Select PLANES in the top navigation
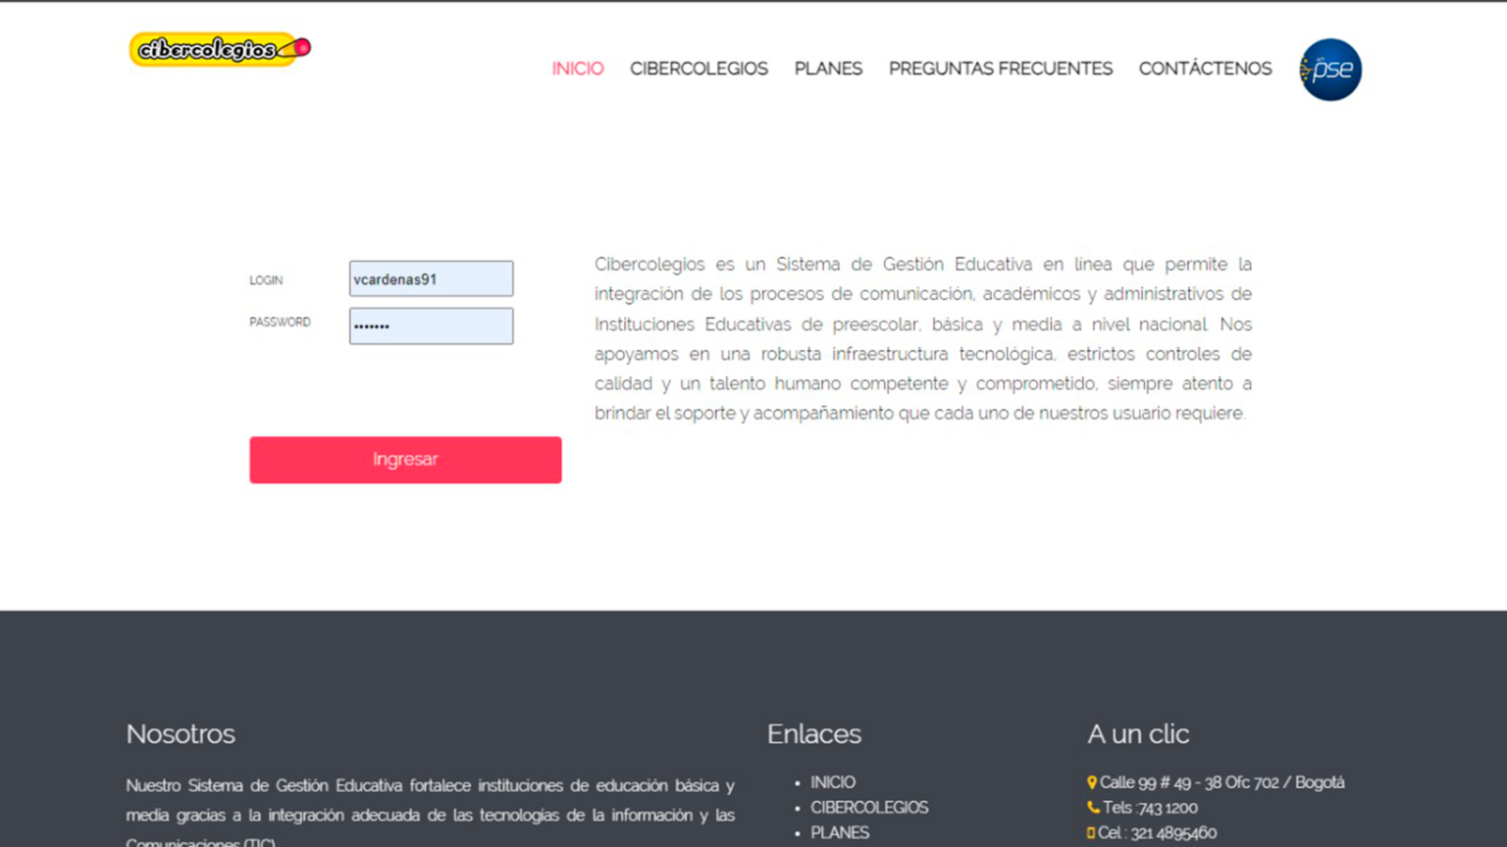Viewport: 1507px width, 847px height. point(828,69)
